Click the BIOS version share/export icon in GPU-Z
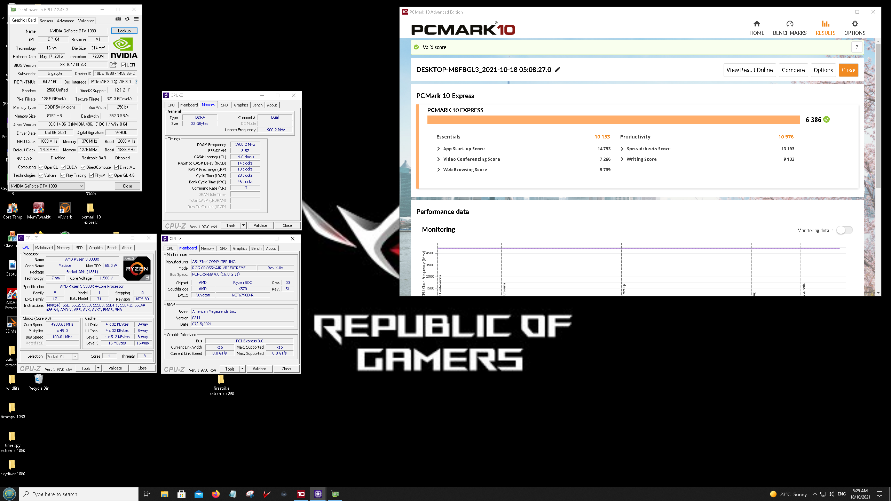This screenshot has width=891, height=501. [113, 65]
